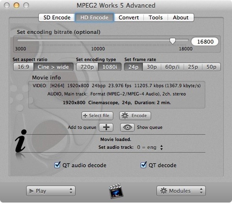Click the 3000 bitrate scale label
232x203 pixels.
point(20,49)
